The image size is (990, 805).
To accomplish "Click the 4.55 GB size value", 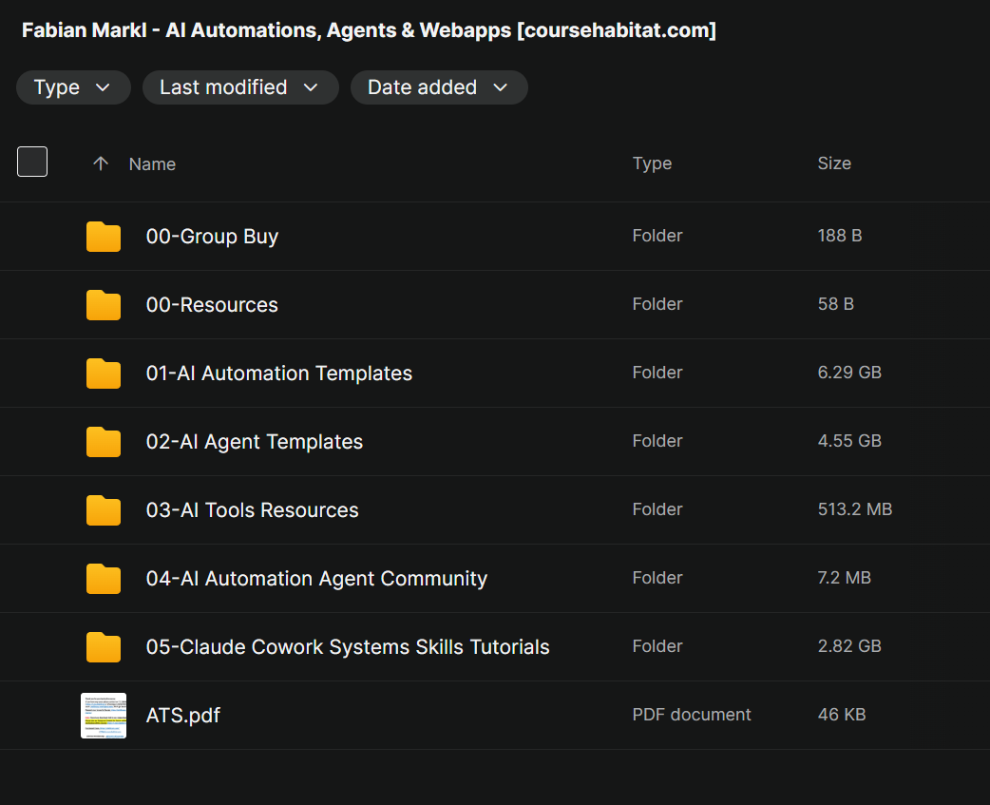I will [849, 441].
